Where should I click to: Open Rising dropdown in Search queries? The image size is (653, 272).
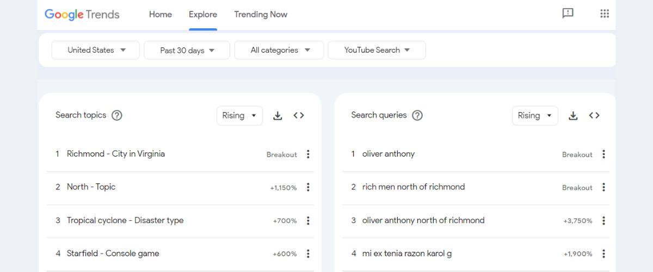click(x=535, y=115)
